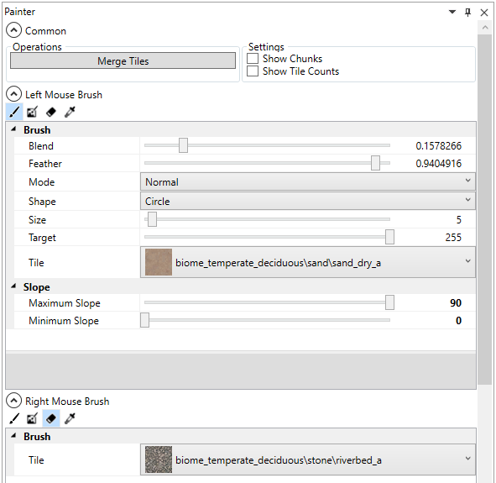
Task: Open the Shape dropdown showing Circle
Action: (x=308, y=201)
